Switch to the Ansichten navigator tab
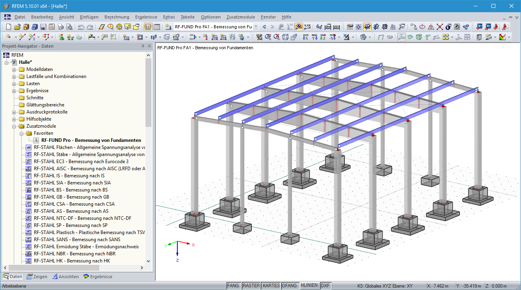 [x=65, y=277]
